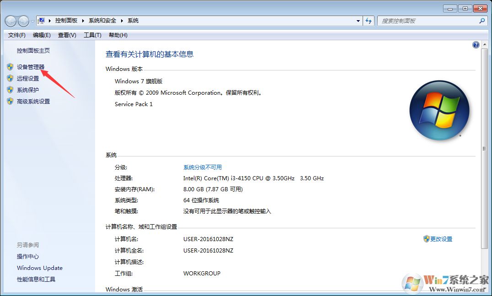Open 高级系统设置 via its shield icon
Screen dimensions: 492x296
tap(10, 101)
